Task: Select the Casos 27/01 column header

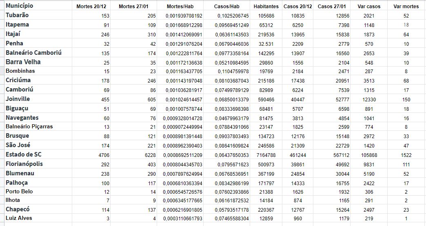Action: point(332,6)
